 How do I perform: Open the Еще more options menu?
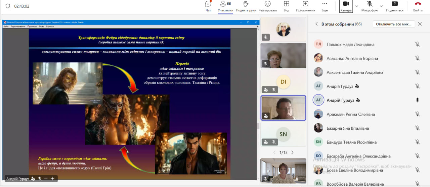coord(325,4)
